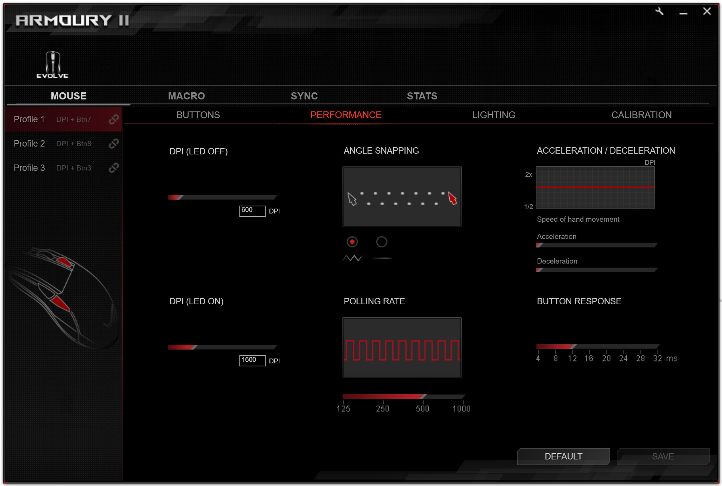Click the Acceleration slider track
Viewport: 722px width, 486px height.
[x=596, y=245]
